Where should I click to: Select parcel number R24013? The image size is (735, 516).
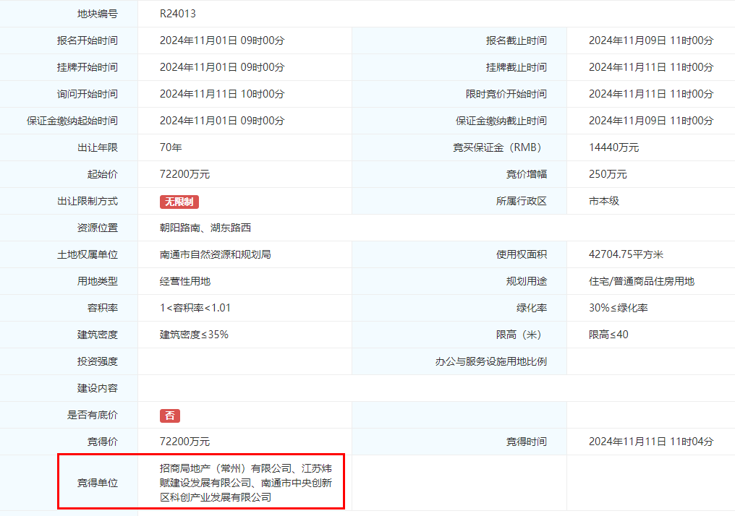click(178, 14)
